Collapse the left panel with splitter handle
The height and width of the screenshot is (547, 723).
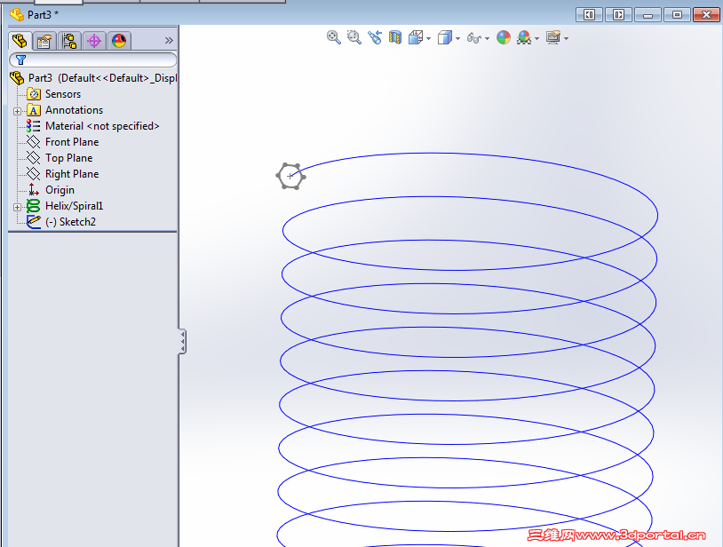pos(183,342)
